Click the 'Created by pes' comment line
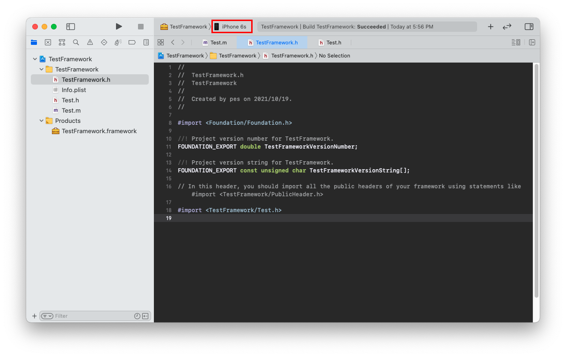The height and width of the screenshot is (357, 566). [x=235, y=99]
